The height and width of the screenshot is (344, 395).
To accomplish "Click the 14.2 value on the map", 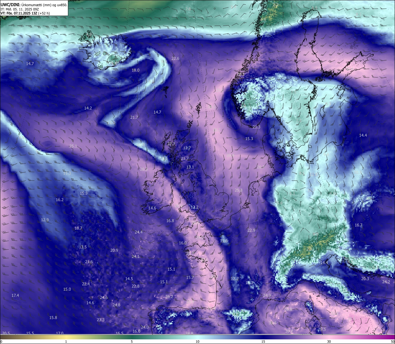I will coord(88,108).
